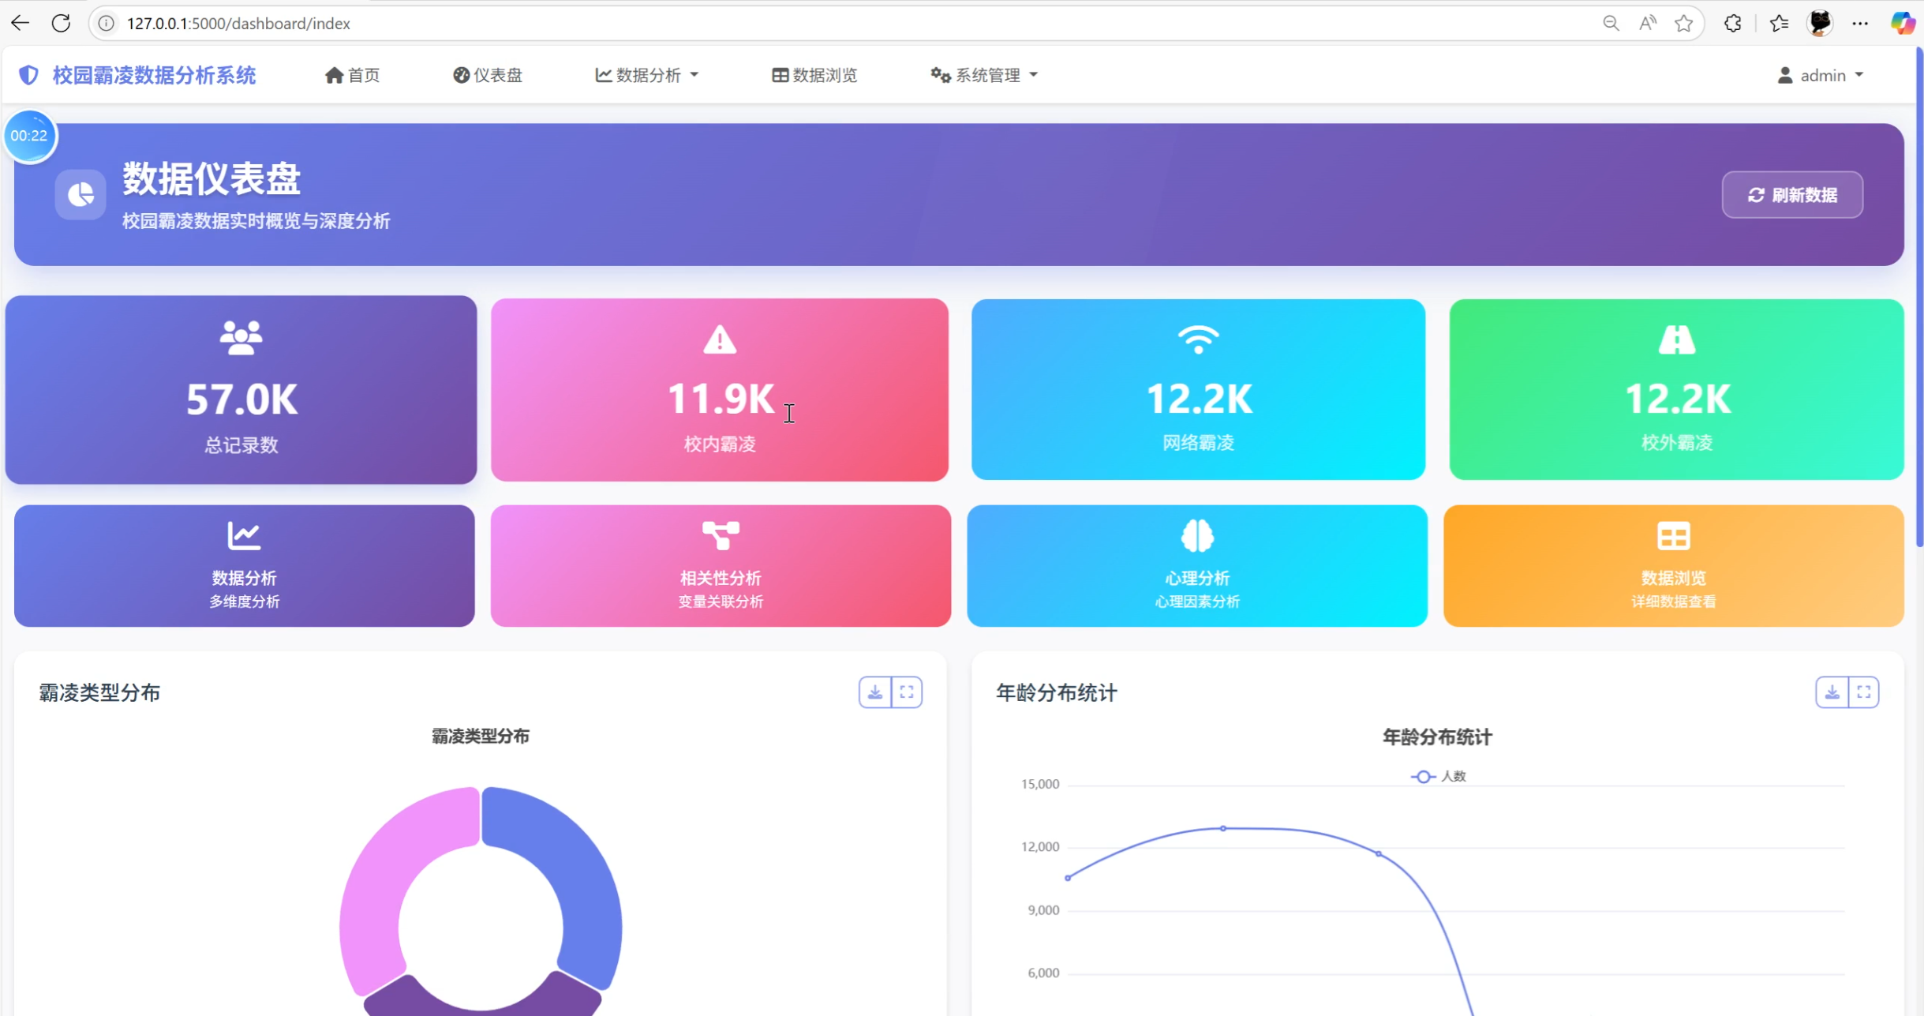Expand the 系统管理 nav dropdown
1924x1016 pixels.
point(984,75)
